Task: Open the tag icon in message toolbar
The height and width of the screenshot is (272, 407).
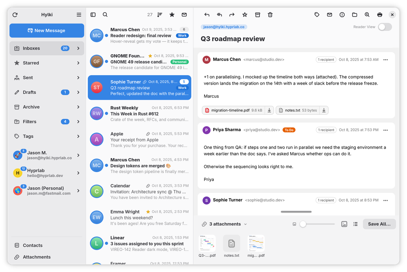Action: pos(317,15)
